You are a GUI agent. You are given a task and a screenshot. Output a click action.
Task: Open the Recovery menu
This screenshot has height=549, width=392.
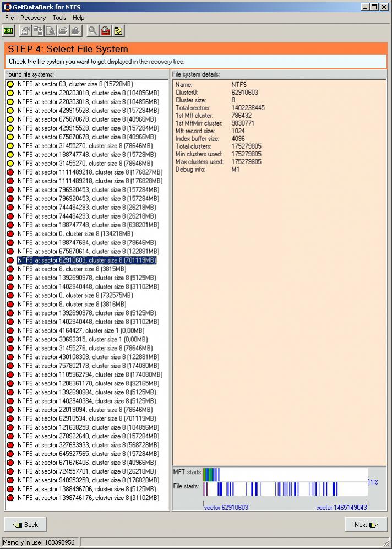click(x=33, y=18)
